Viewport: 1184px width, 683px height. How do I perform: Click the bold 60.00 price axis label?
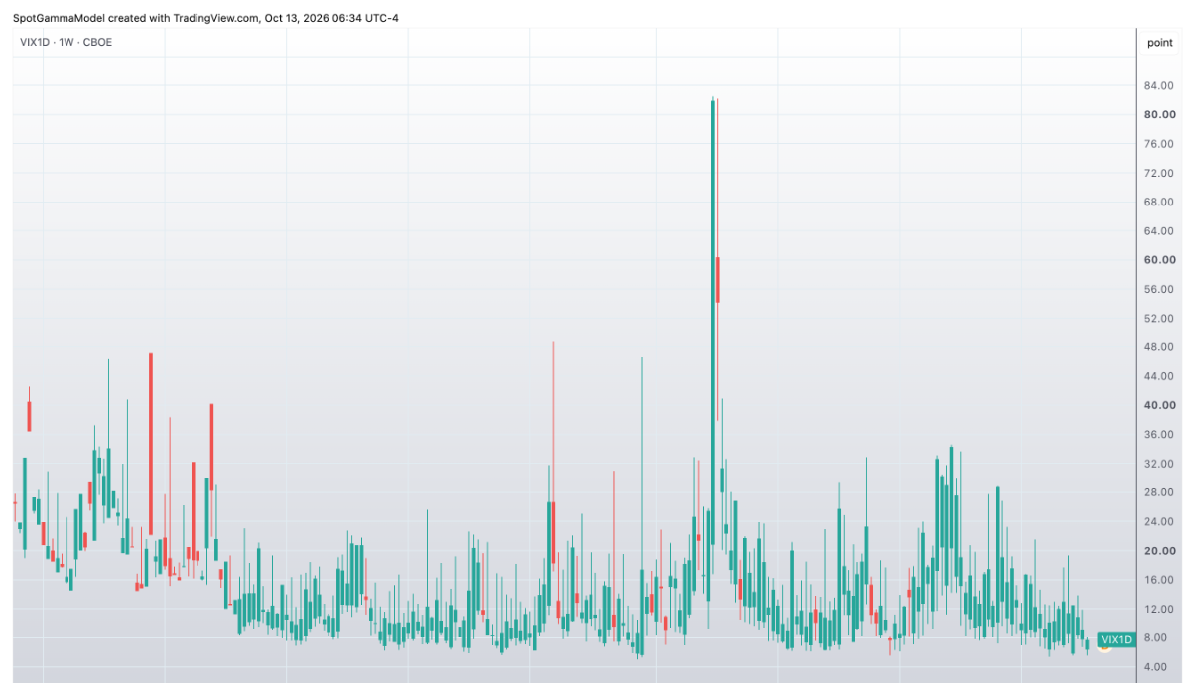tap(1160, 260)
